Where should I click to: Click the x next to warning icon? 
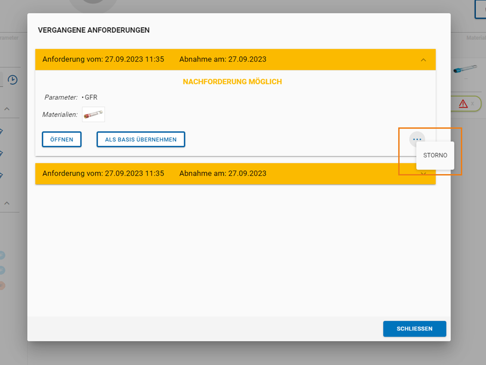click(472, 104)
